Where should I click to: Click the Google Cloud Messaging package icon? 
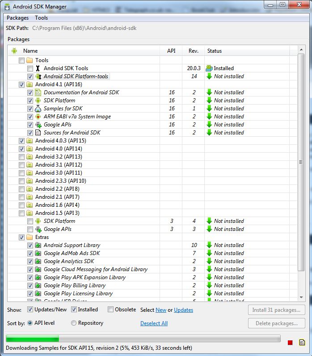38,269
